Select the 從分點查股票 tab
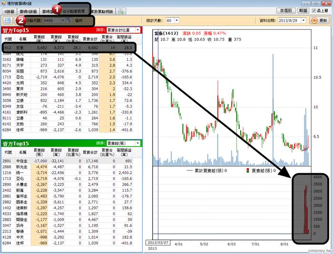Viewport: 333px width, 254px height. pos(74,11)
